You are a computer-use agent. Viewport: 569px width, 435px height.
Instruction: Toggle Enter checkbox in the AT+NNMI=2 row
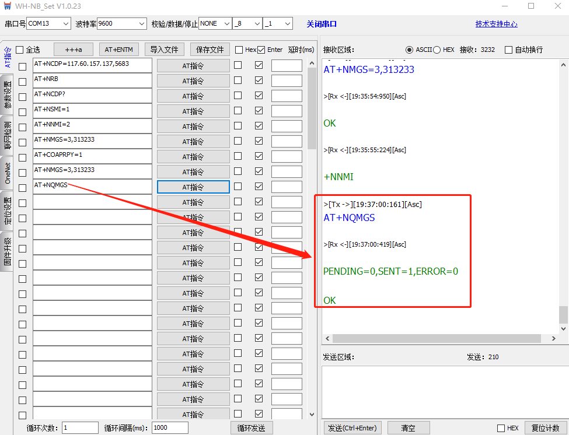pos(259,126)
